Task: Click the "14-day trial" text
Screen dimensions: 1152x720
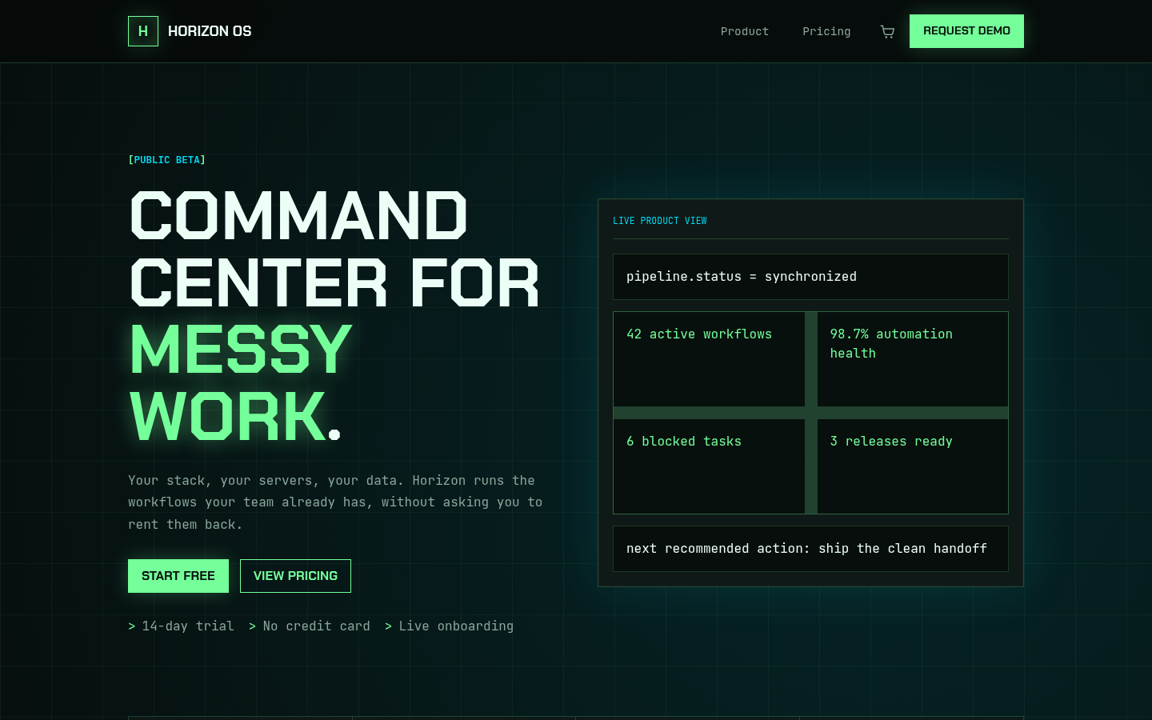Action: coord(188,626)
